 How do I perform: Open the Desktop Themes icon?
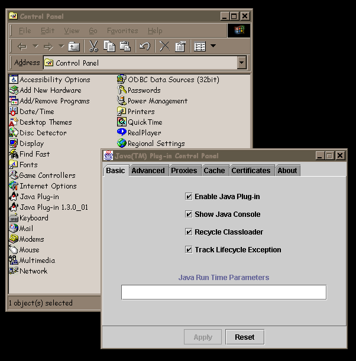point(14,122)
